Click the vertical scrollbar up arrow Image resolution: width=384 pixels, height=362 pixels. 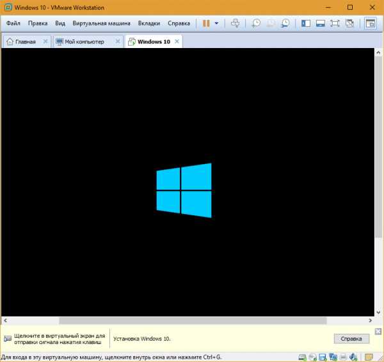[x=378, y=53]
